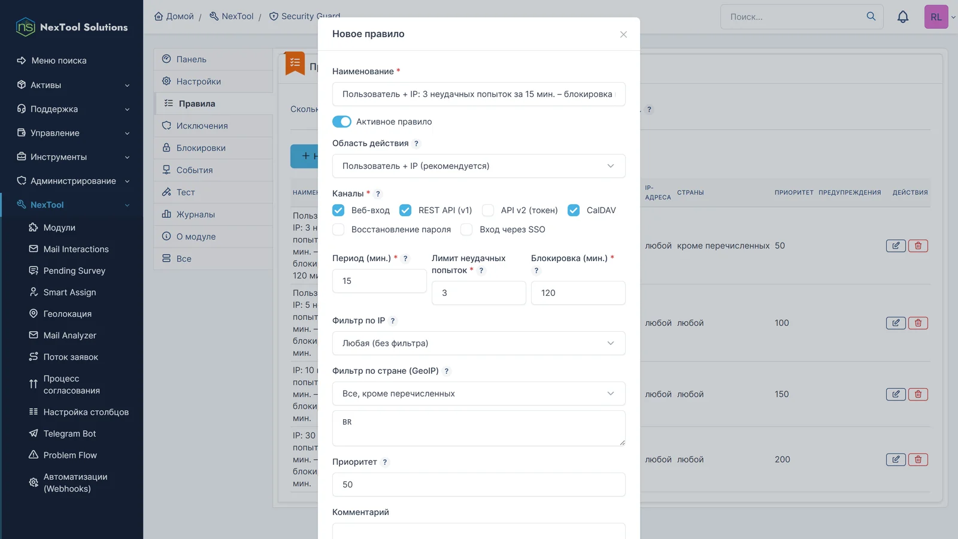Screen dimensions: 958x539
Task: Click help icon next to Приоритет
Action: point(385,462)
